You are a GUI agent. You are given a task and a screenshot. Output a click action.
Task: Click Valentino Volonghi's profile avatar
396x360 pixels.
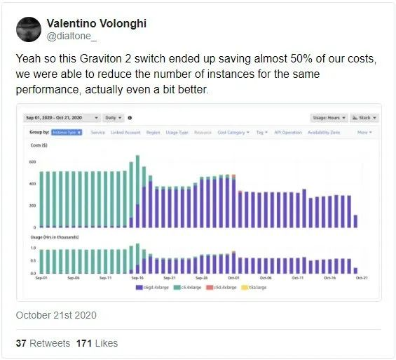(x=29, y=29)
